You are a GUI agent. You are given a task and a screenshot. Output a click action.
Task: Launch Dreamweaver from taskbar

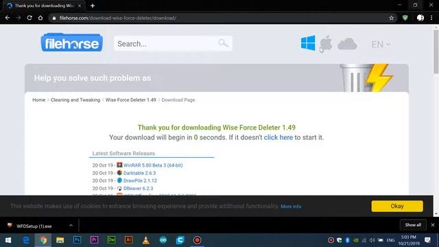coord(111,240)
